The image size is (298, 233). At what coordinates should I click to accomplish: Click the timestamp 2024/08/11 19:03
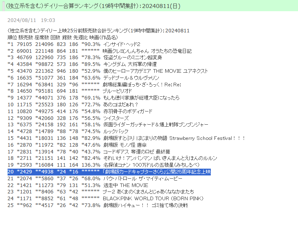click(x=31, y=20)
